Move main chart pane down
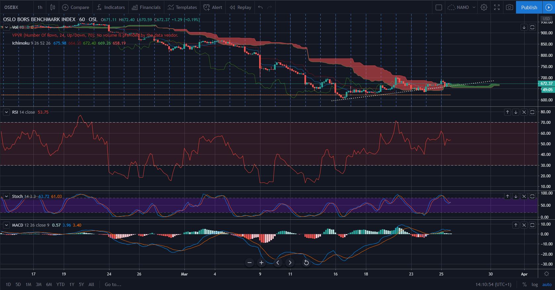The image size is (555, 290). coord(524,27)
